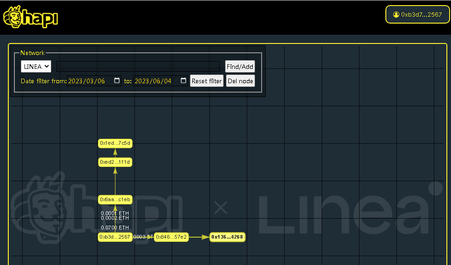The height and width of the screenshot is (265, 451).
Task: Edit the date filter to field
Action: (x=160, y=81)
